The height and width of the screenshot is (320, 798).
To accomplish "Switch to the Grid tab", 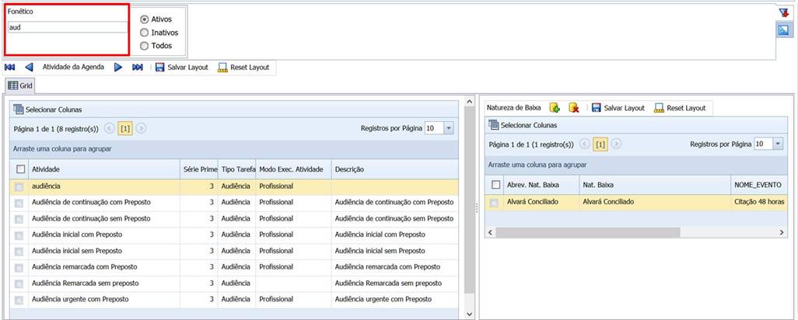I will click(20, 86).
